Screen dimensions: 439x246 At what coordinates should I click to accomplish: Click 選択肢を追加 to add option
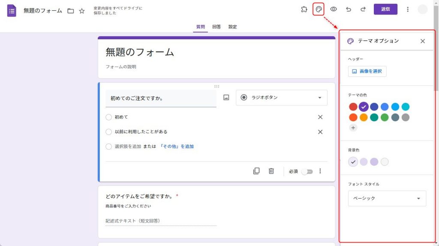point(128,146)
